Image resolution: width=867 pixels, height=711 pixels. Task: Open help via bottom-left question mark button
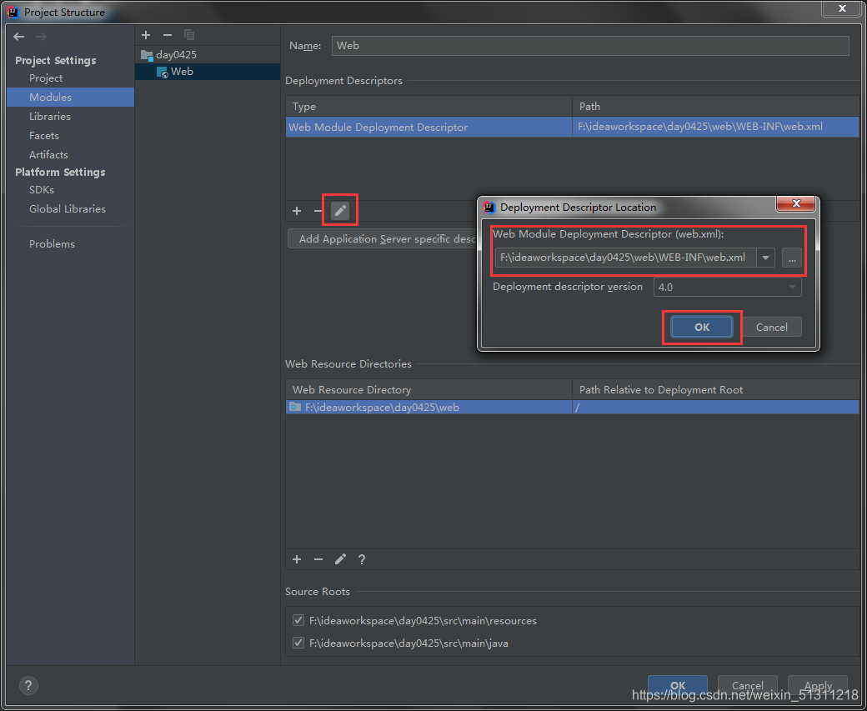28,685
